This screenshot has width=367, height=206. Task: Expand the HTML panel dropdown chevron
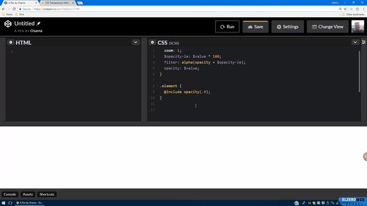(x=135, y=42)
